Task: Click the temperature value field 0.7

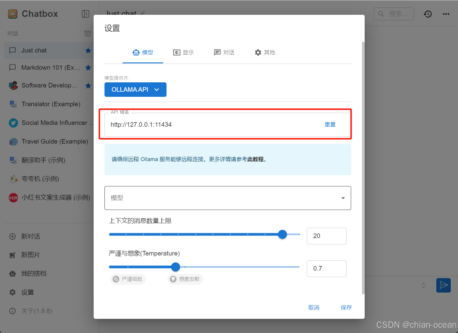Action: click(327, 268)
